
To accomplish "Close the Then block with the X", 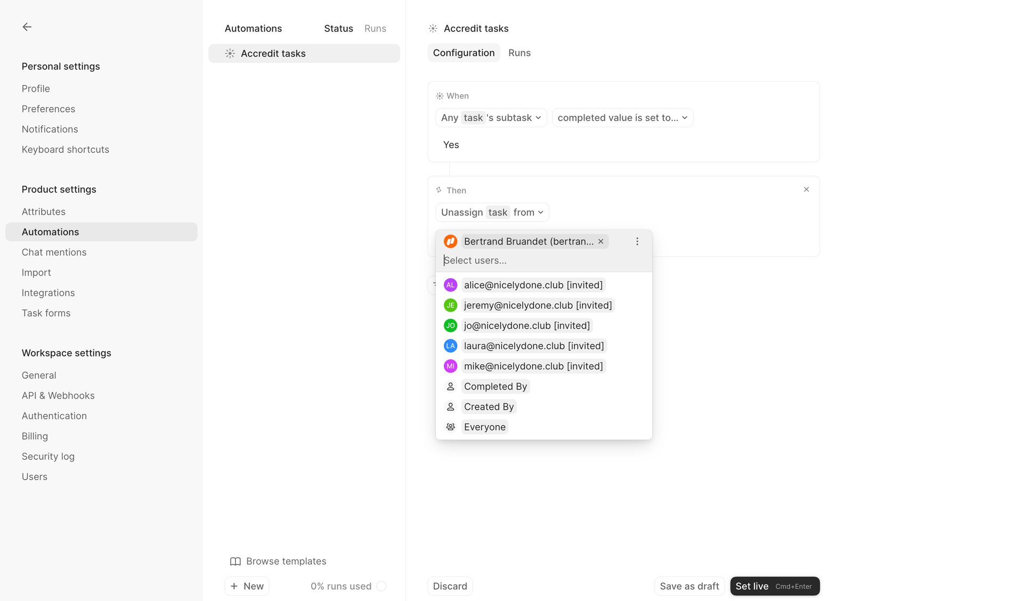I will [806, 189].
